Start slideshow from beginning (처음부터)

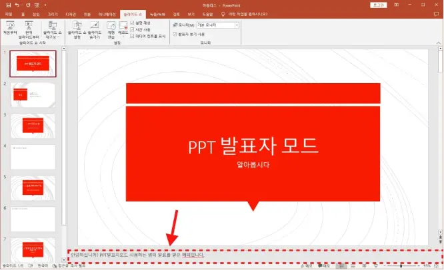tap(9, 29)
